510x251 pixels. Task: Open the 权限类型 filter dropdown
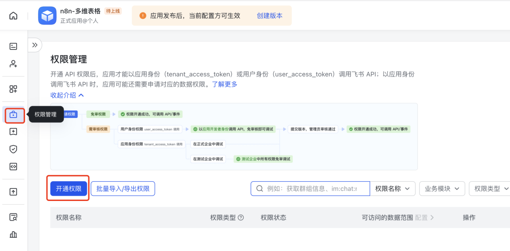pyautogui.click(x=490, y=189)
